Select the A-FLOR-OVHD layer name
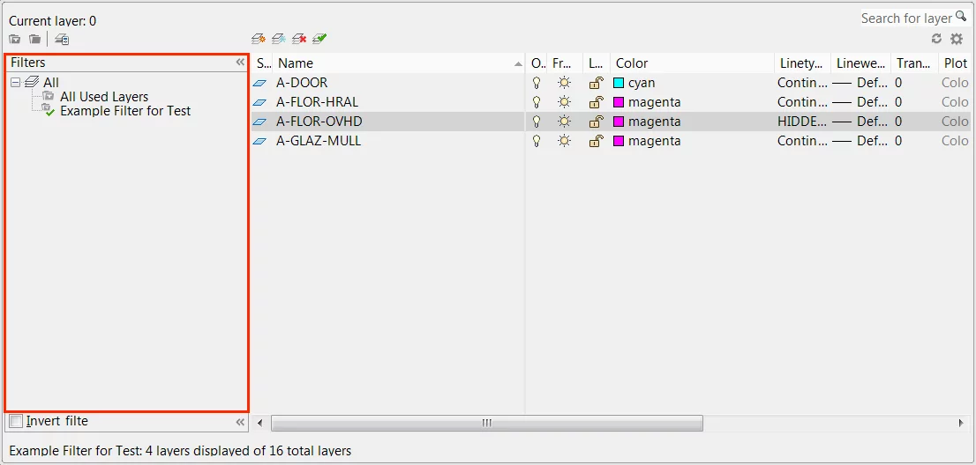Screen dimensions: 976x465 click(x=319, y=122)
